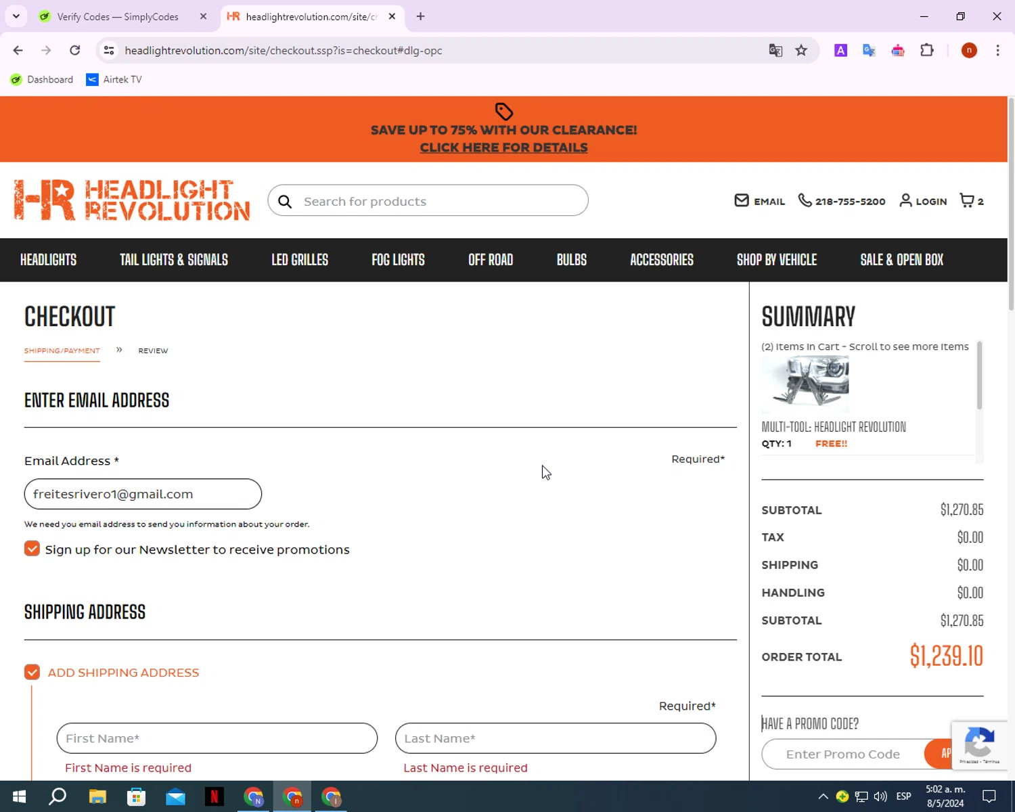1015x812 pixels.
Task: Open the Windows notification center
Action: (989, 796)
